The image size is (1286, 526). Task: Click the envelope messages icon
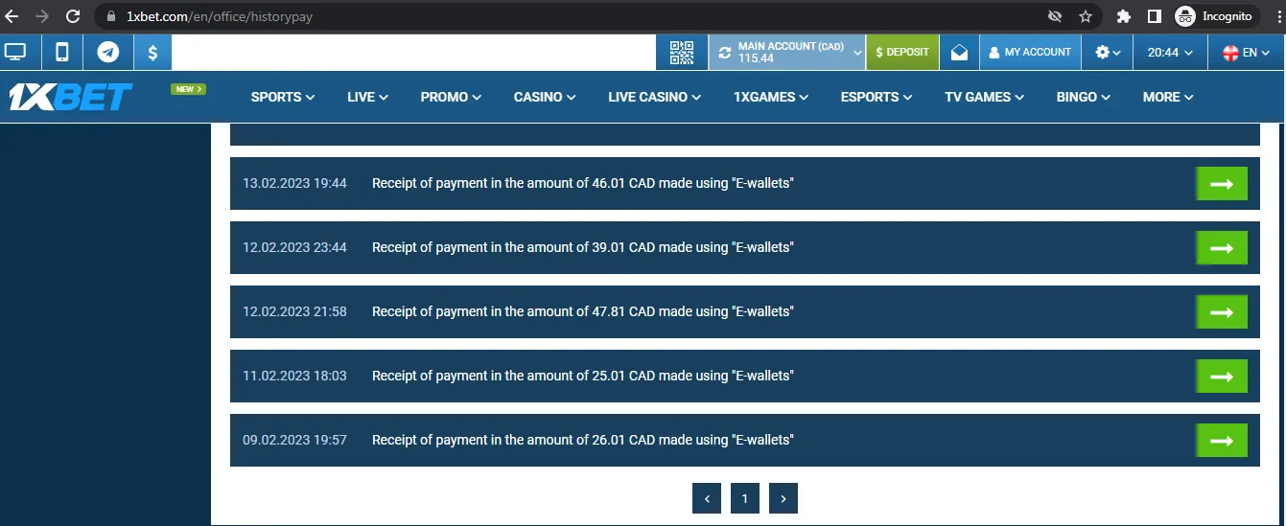pyautogui.click(x=959, y=53)
